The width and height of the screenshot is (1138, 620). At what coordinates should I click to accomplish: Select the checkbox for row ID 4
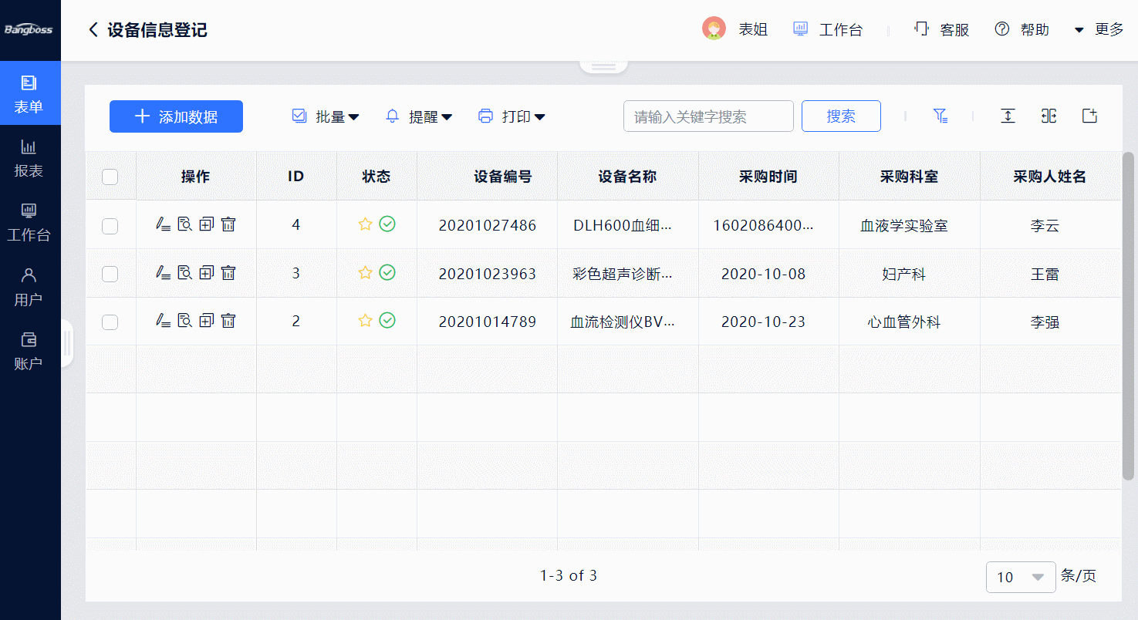point(110,226)
